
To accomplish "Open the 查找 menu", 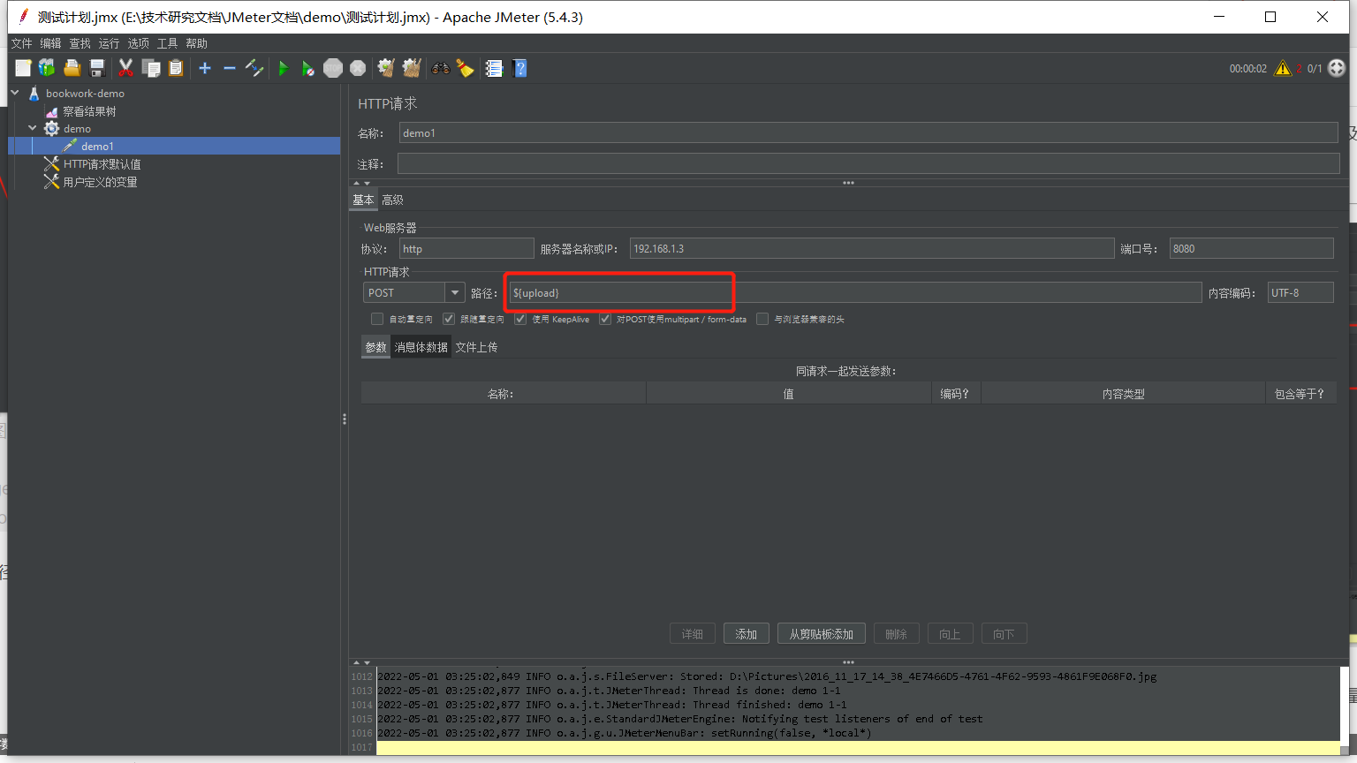I will click(80, 43).
